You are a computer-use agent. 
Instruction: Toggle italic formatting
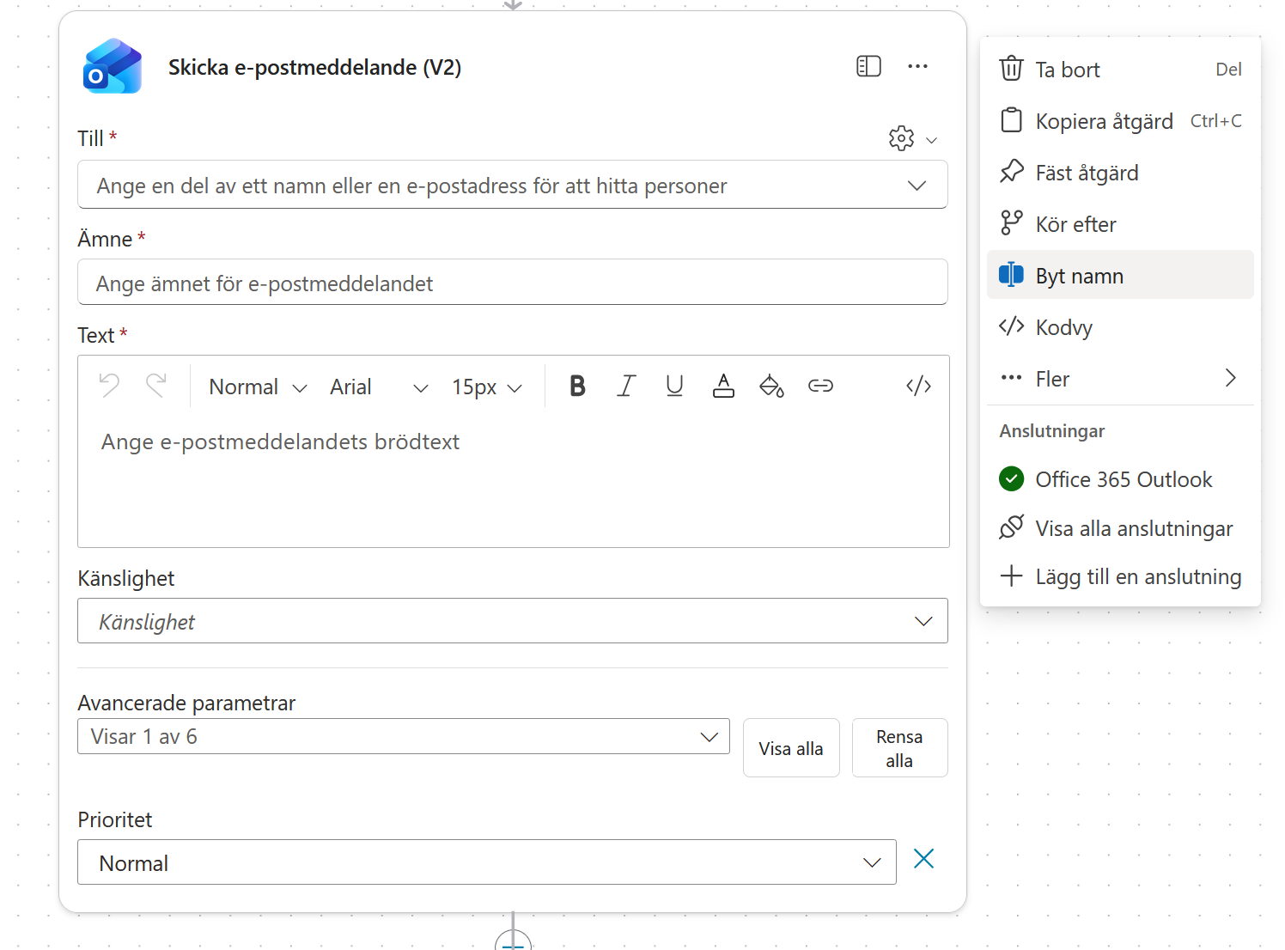(626, 386)
